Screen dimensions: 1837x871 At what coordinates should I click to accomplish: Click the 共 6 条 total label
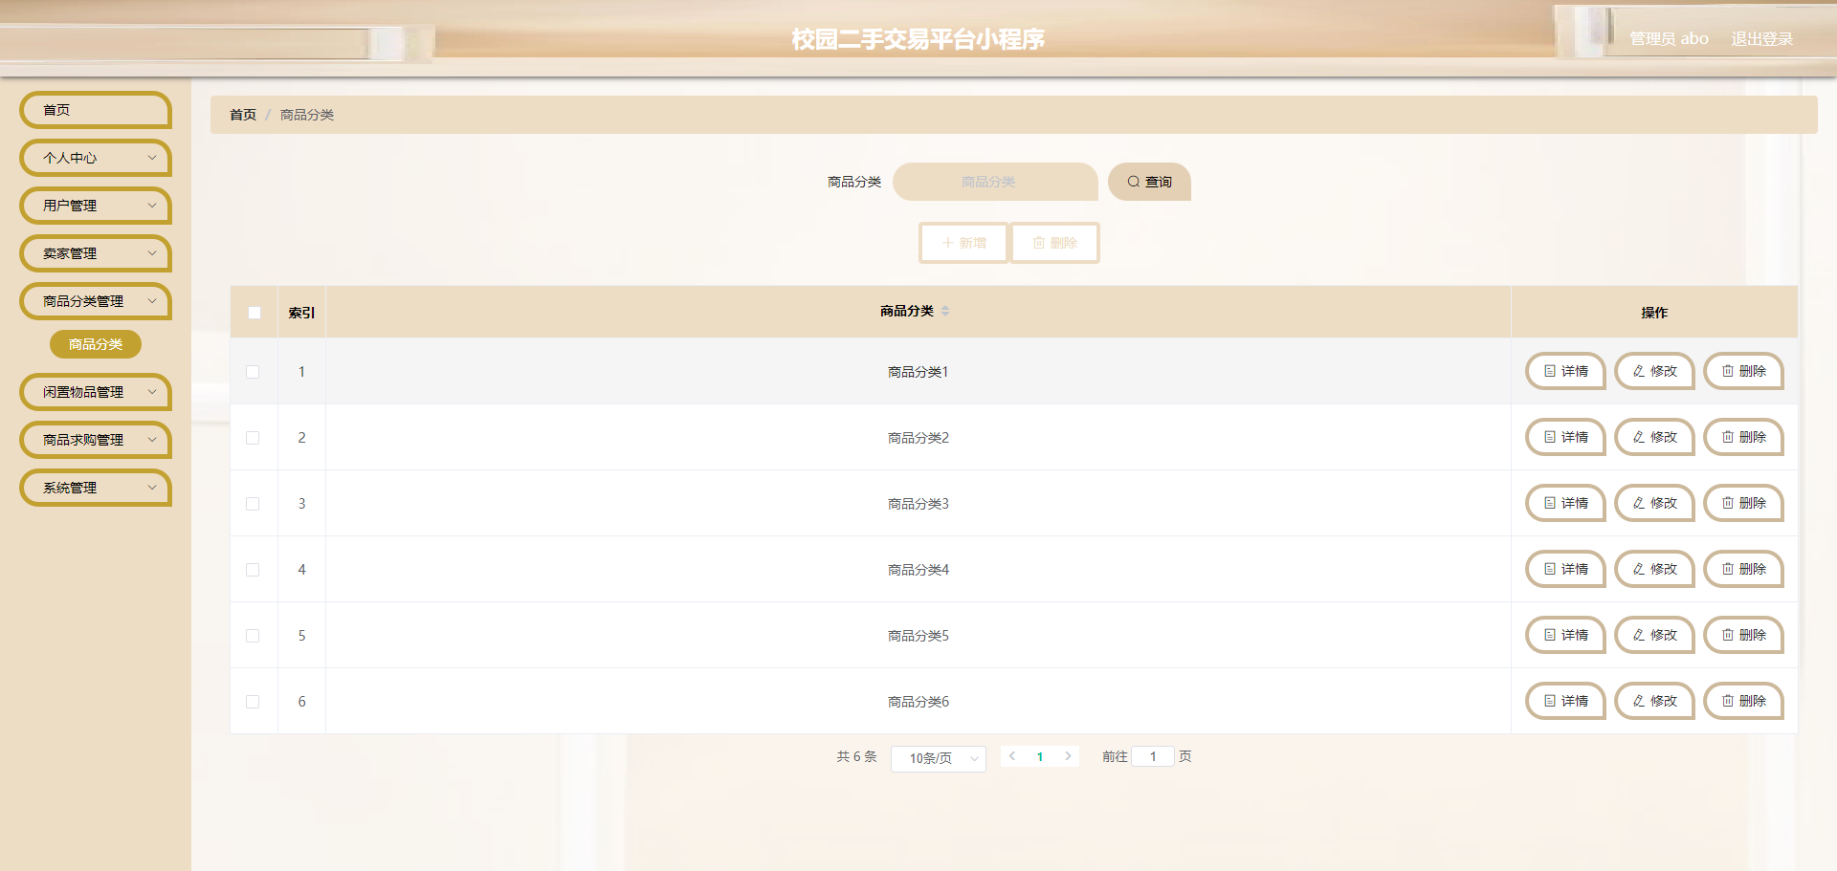point(856,756)
